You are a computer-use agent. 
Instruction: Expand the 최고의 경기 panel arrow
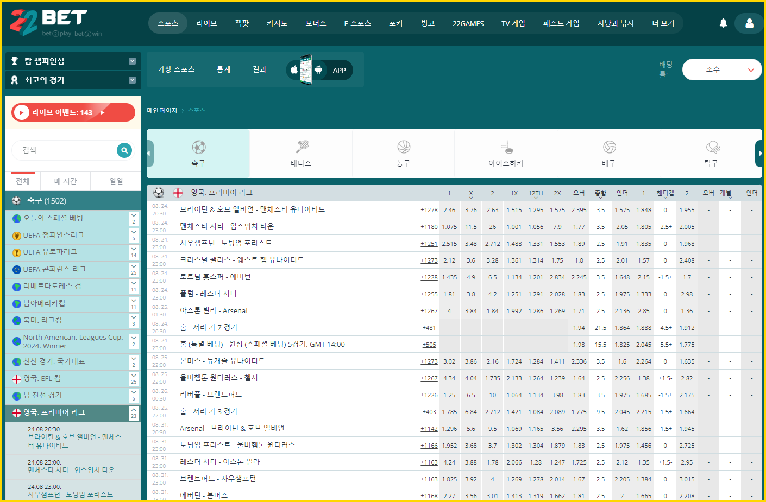pos(132,80)
